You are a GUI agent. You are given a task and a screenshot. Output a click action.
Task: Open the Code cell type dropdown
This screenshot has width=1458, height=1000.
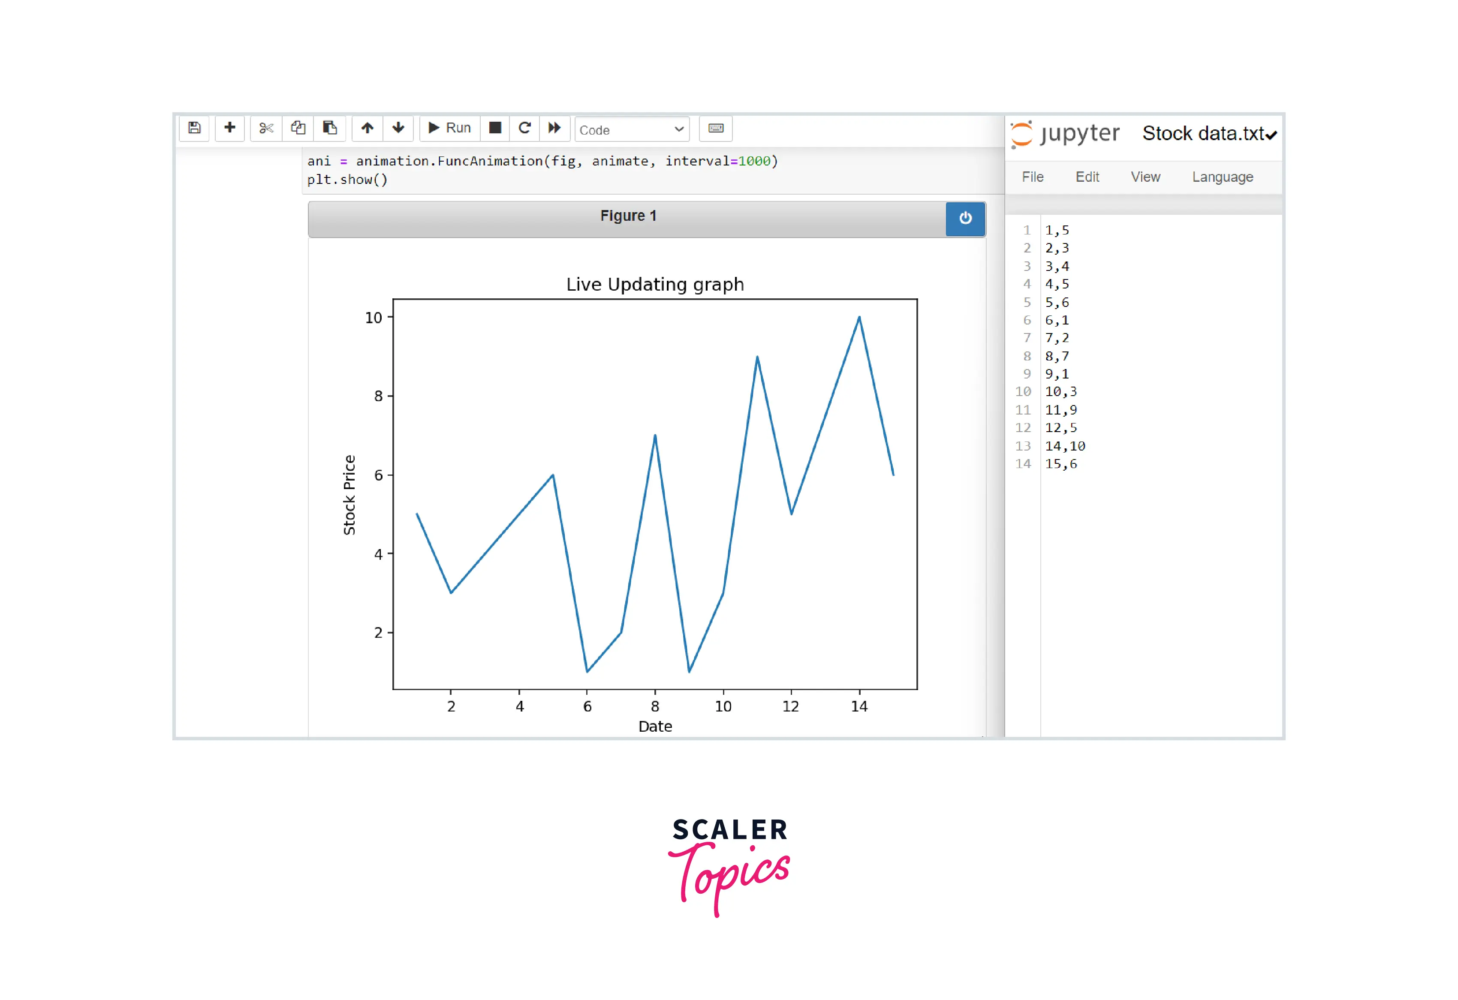[631, 130]
